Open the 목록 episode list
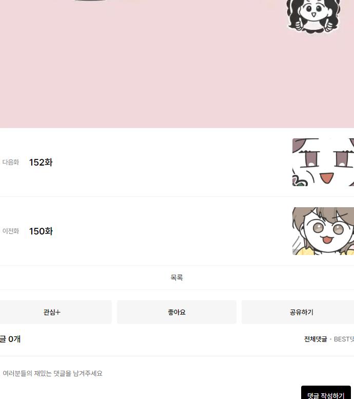This screenshot has width=354, height=399. [x=177, y=277]
